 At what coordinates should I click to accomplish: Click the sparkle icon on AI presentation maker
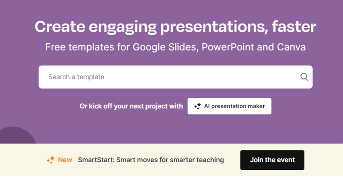tap(198, 106)
